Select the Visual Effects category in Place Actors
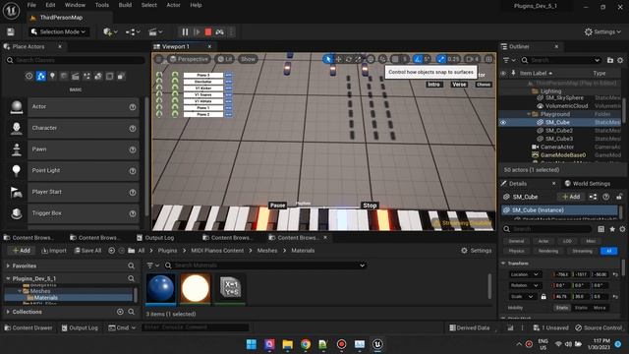629x354 pixels. pyautogui.click(x=86, y=76)
